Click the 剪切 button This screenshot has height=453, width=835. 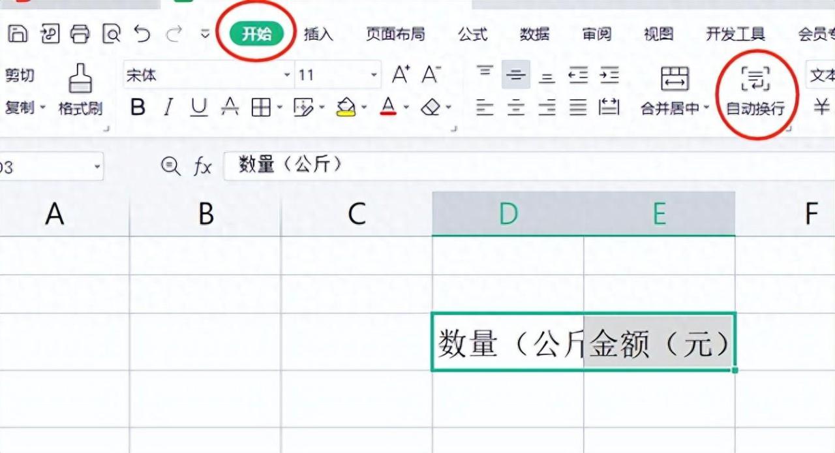(20, 75)
